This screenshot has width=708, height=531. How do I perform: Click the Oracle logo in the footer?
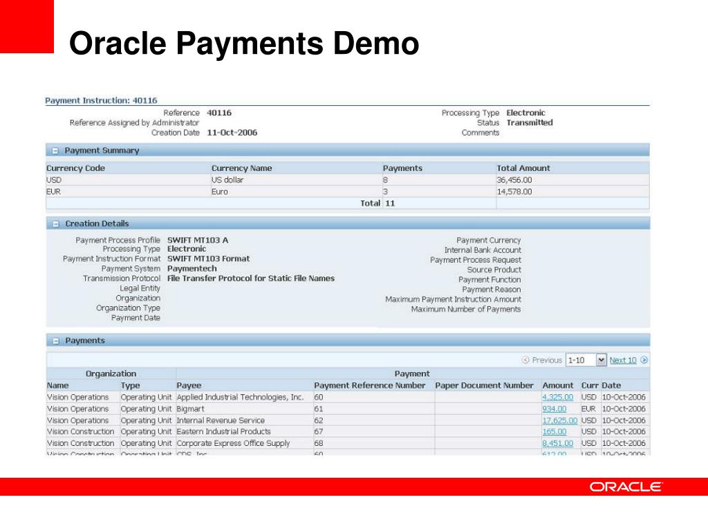click(625, 487)
